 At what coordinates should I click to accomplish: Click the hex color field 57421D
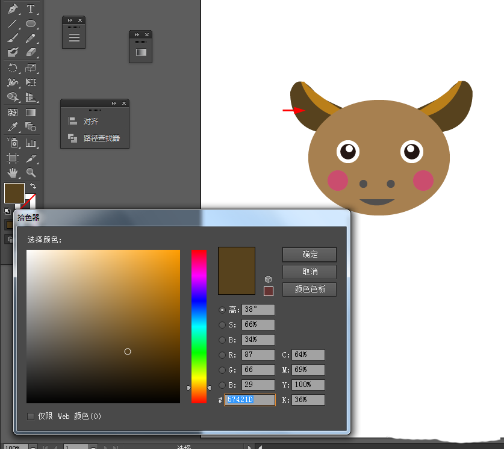(250, 400)
